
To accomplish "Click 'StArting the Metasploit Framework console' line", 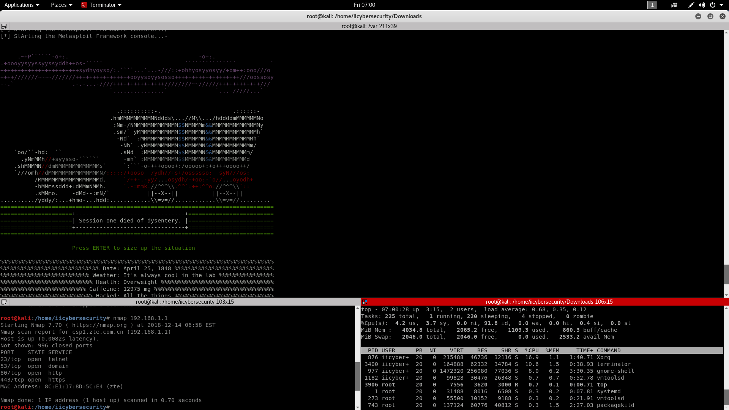I will coord(84,36).
